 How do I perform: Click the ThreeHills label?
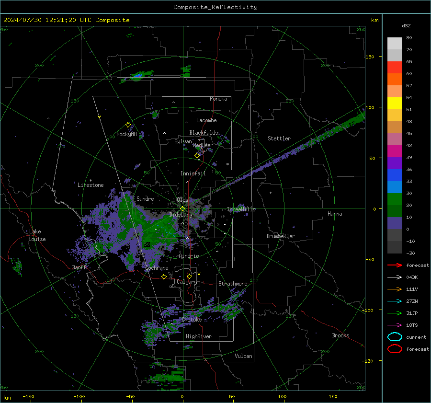click(x=241, y=209)
